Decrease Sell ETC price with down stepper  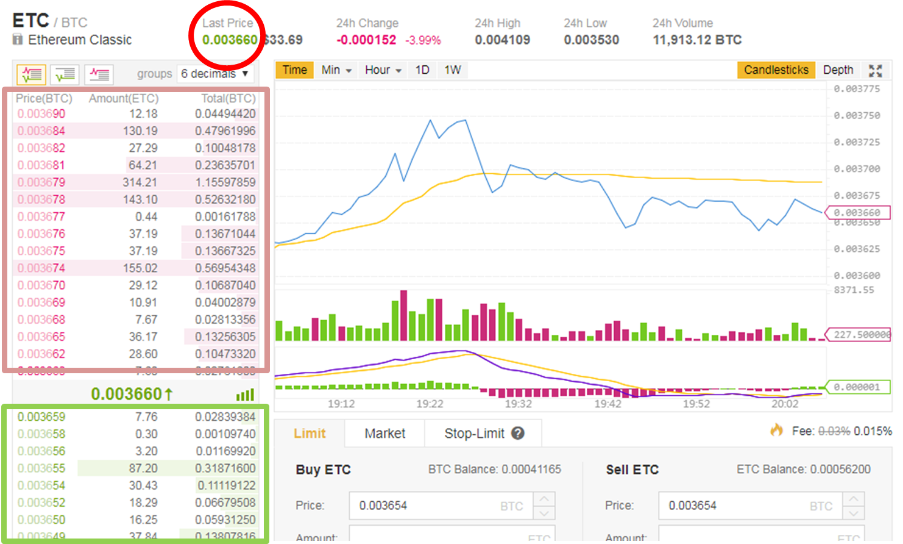coord(854,513)
